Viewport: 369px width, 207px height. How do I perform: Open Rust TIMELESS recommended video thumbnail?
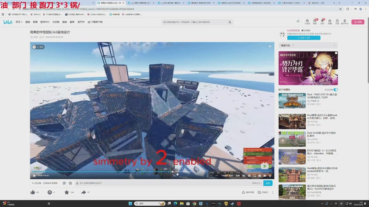[292, 101]
